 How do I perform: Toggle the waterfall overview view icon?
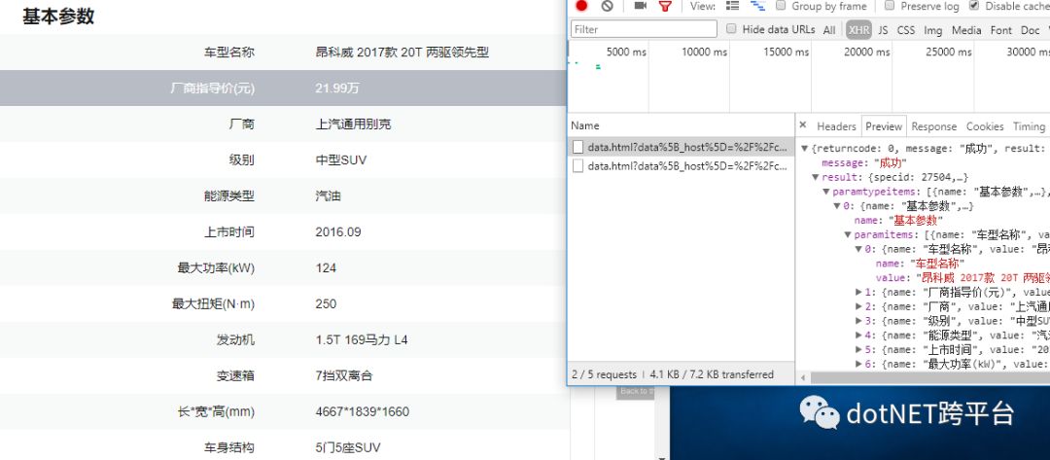click(757, 6)
